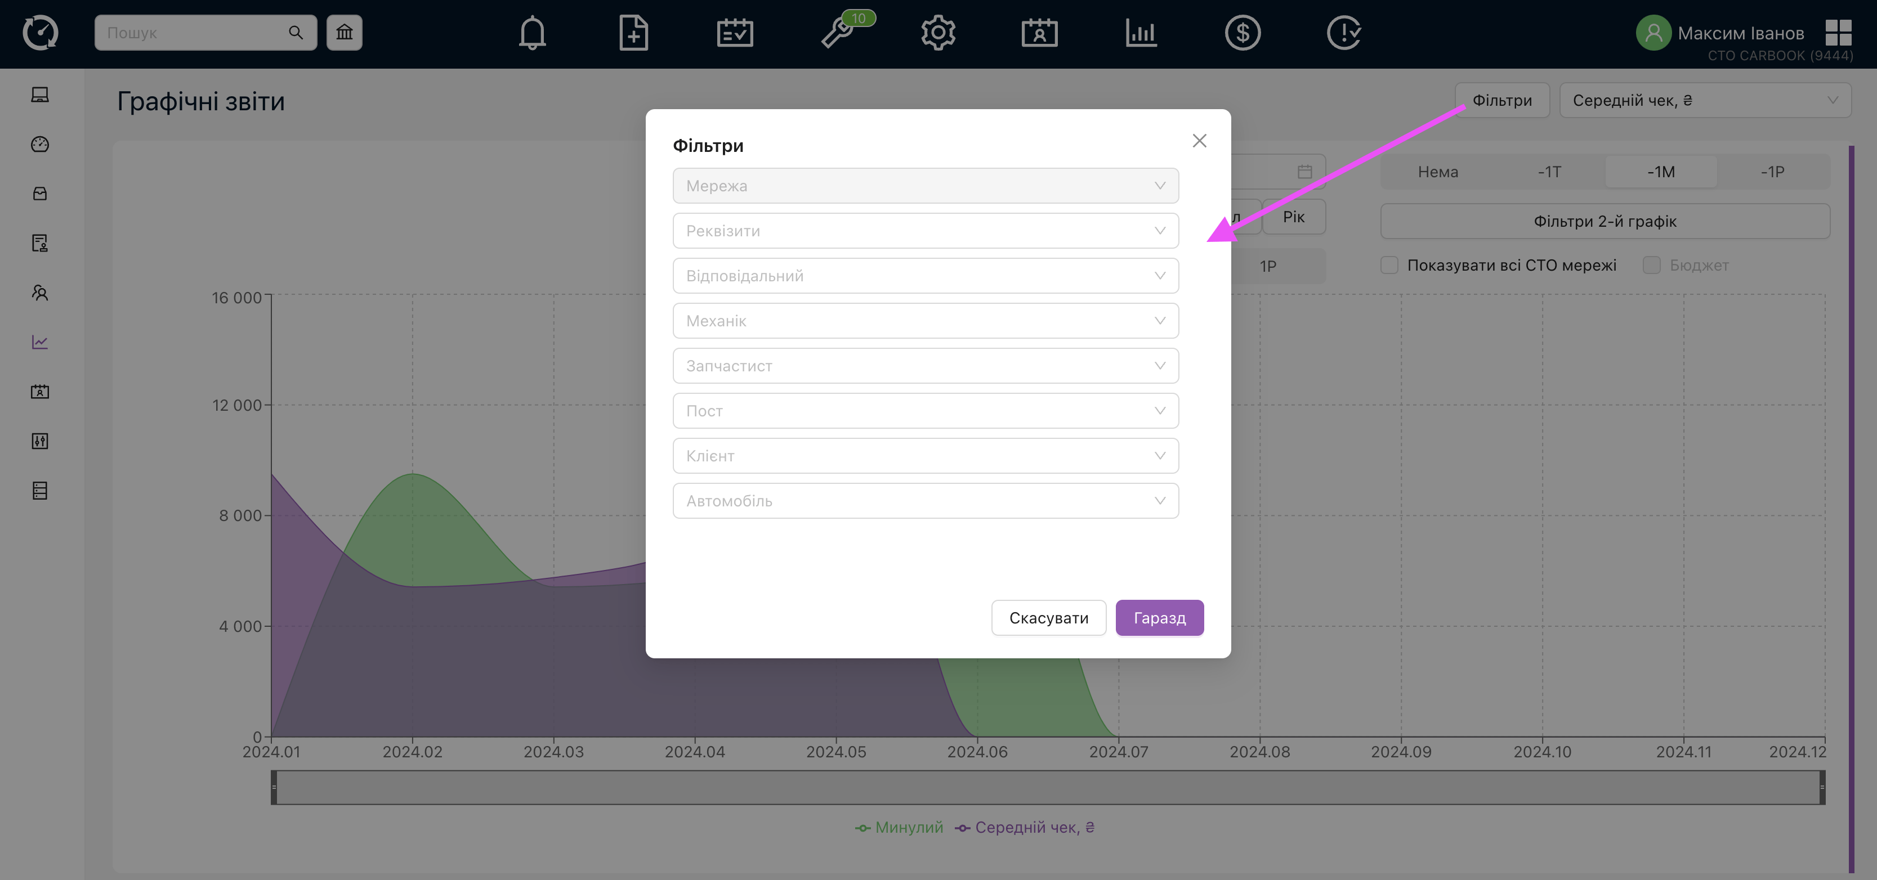Expand the 'Реквізити' dropdown

point(926,231)
